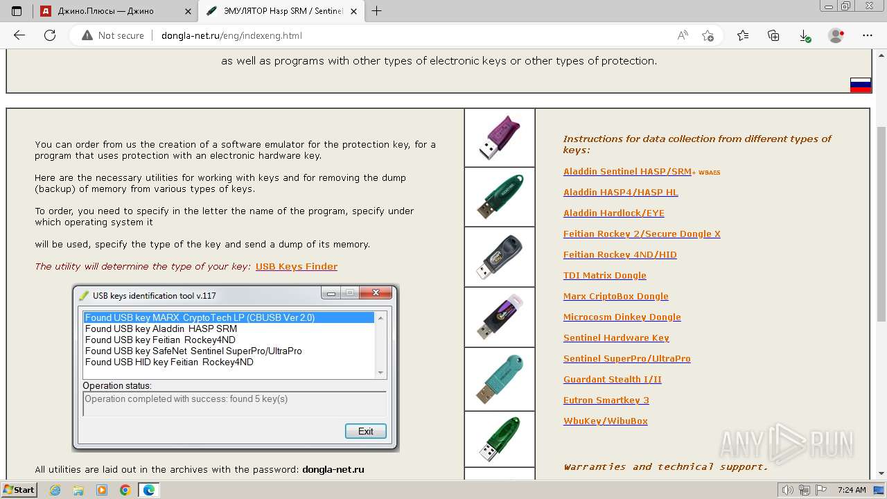
Task: Open Sentinel SuperPro/UltraPro link
Action: click(627, 358)
